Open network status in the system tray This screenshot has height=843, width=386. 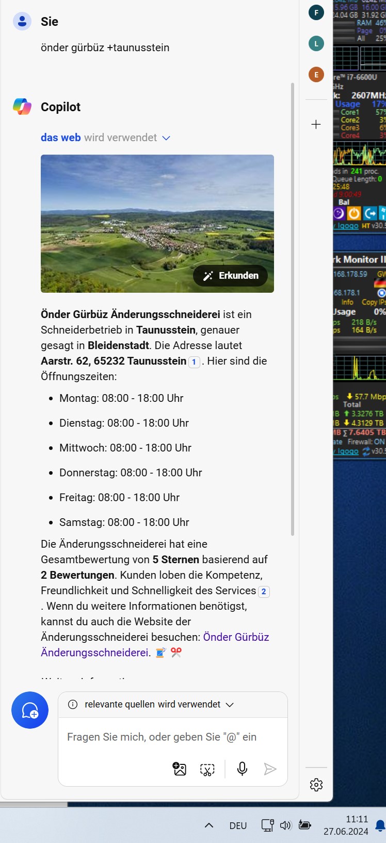click(x=267, y=825)
